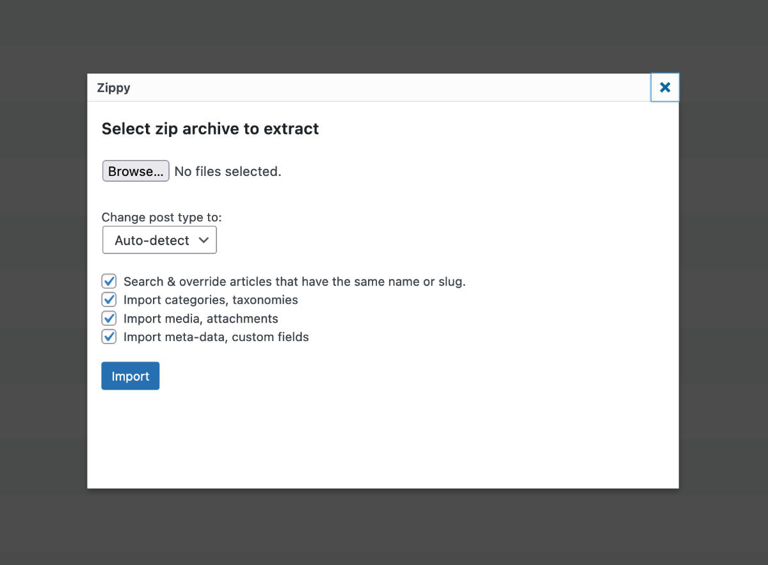768x565 pixels.
Task: Click the "Select zip archive to extract" heading
Action: click(x=211, y=129)
